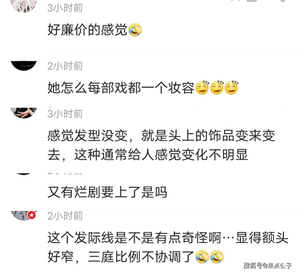299x272 pixels.
Task: Click the first laughing emoji after 不协调了
Action: [x=202, y=257]
